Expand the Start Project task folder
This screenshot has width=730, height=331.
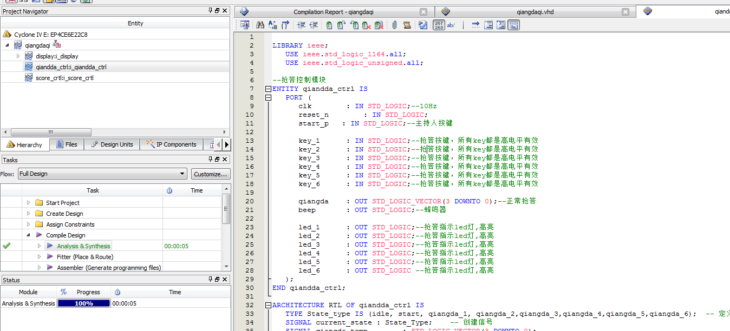[29, 203]
